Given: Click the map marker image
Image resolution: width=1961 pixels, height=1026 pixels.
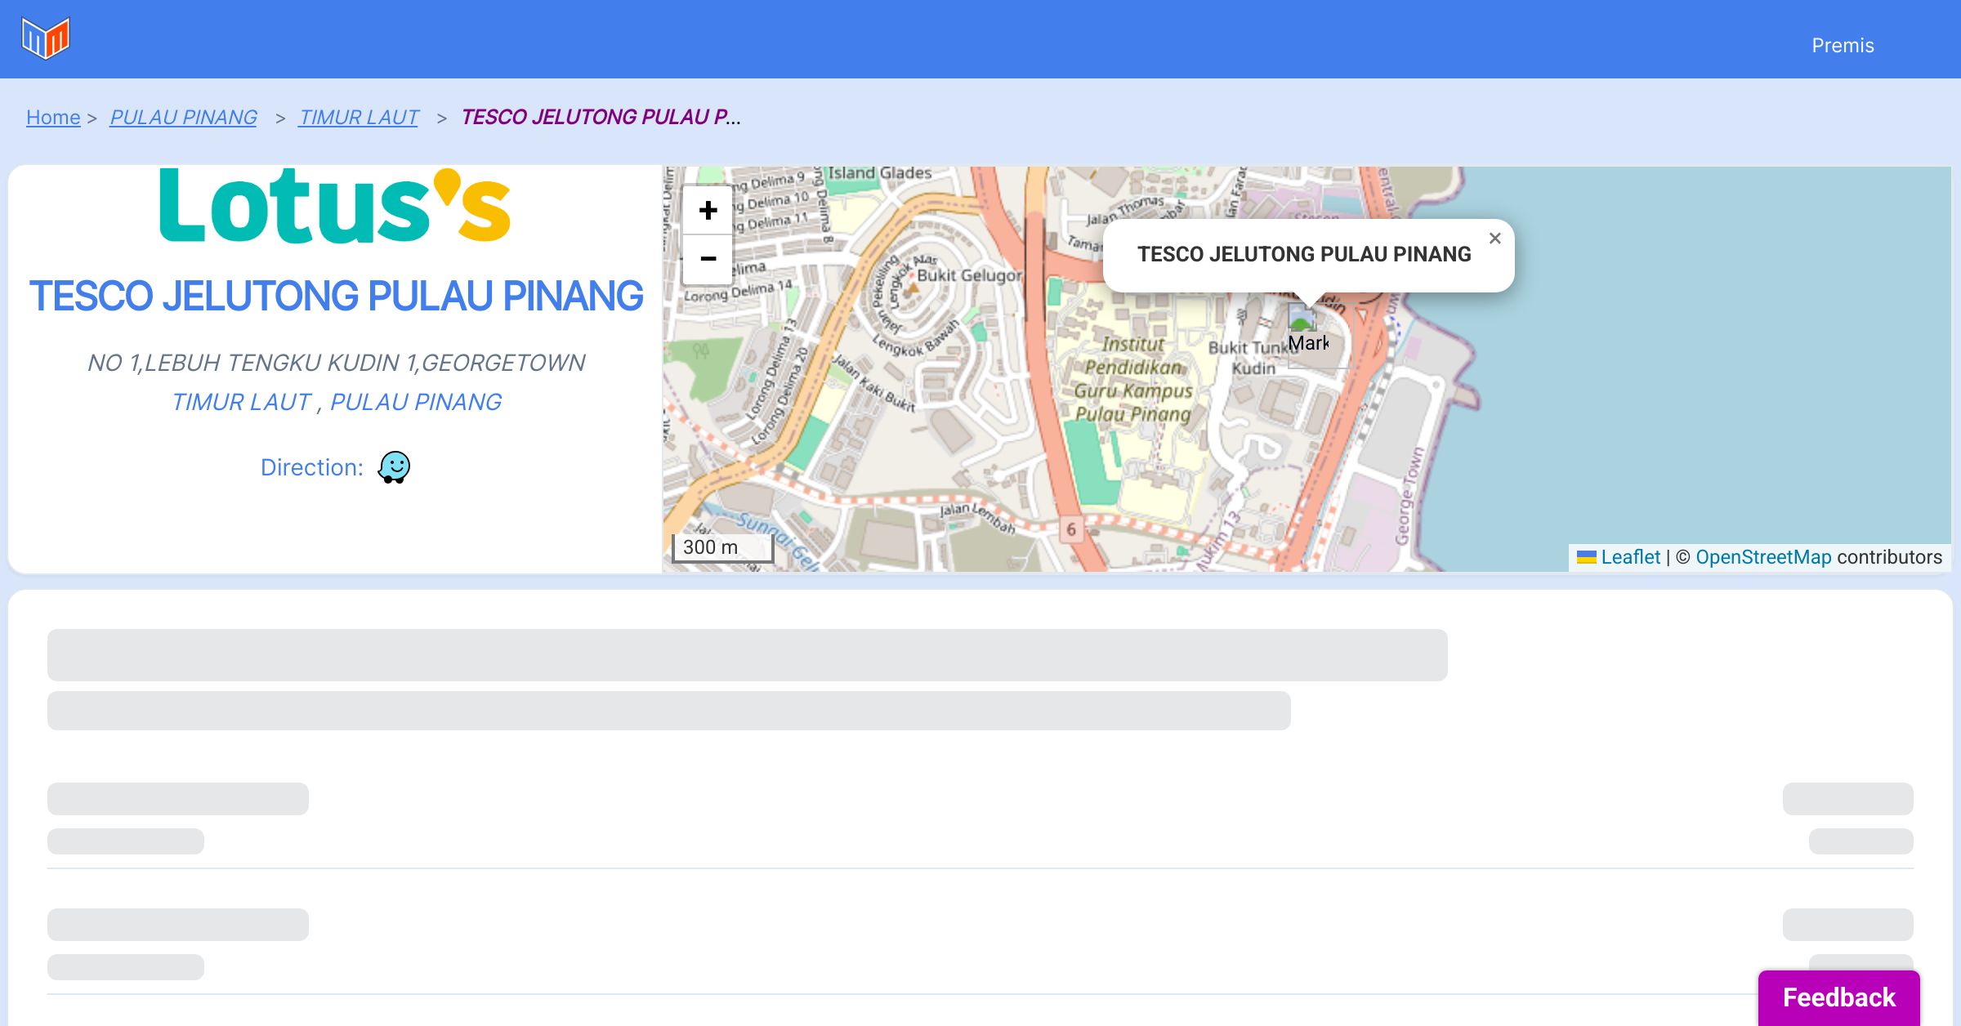Looking at the screenshot, I should pos(1302,319).
